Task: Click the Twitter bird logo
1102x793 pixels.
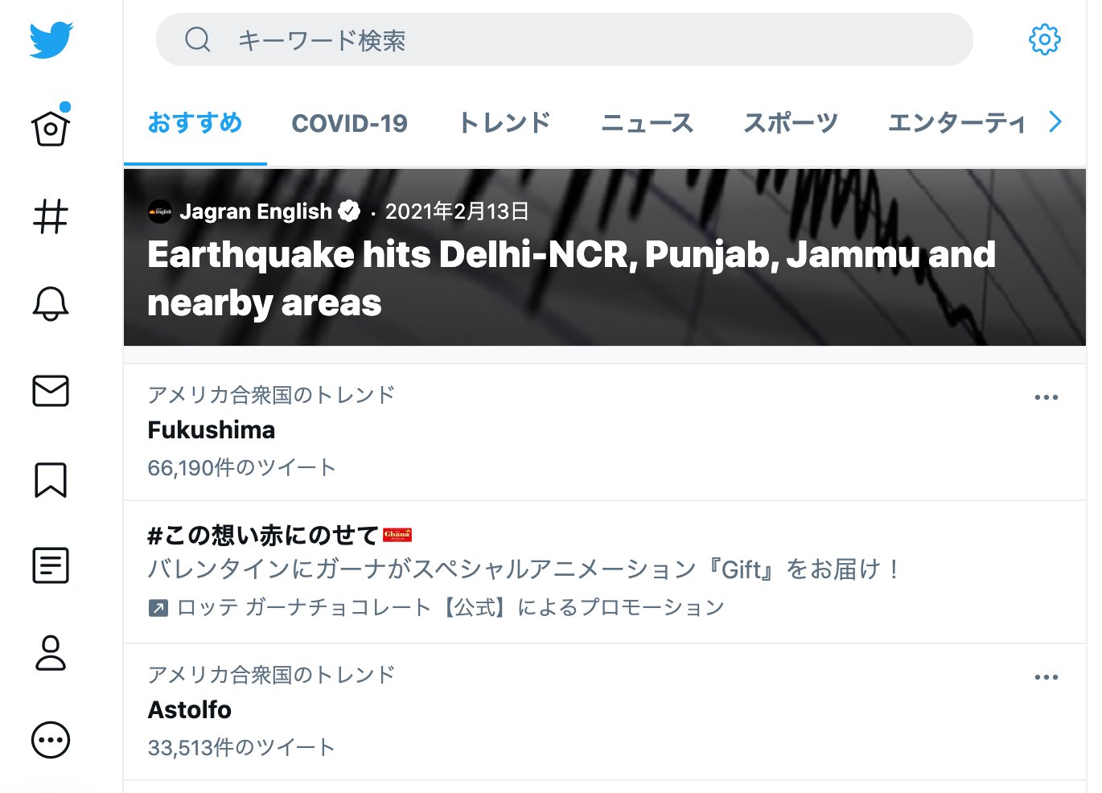Action: tap(51, 39)
